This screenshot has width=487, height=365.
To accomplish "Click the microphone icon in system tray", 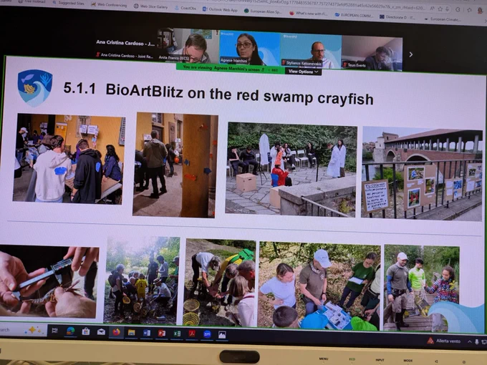I will (477, 341).
